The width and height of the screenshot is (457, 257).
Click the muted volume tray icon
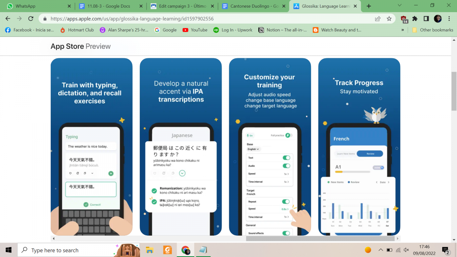pos(406,250)
